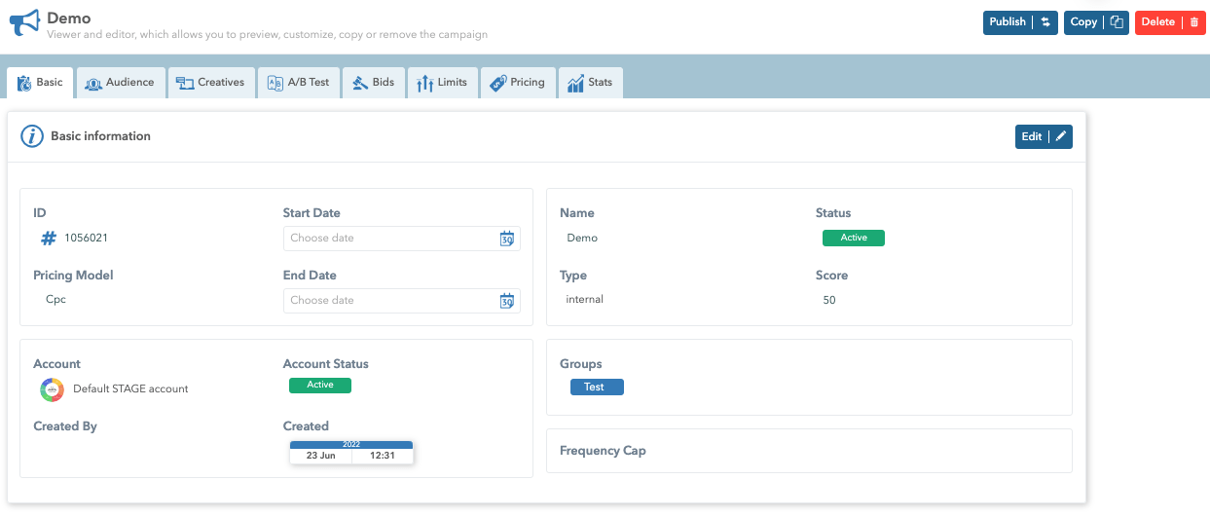Switch to the Creatives tab
The width and height of the screenshot is (1210, 517).
tap(210, 83)
